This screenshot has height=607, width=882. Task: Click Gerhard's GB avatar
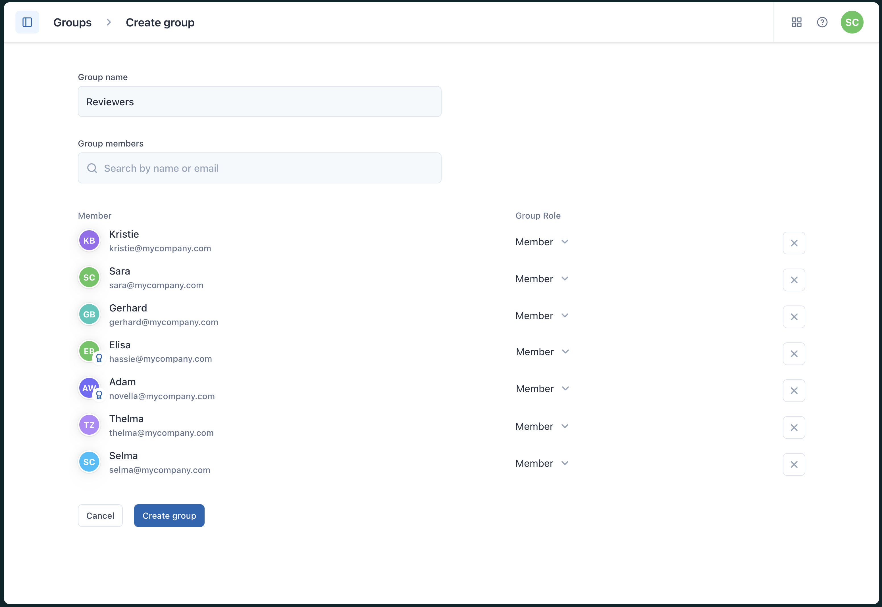tap(89, 314)
